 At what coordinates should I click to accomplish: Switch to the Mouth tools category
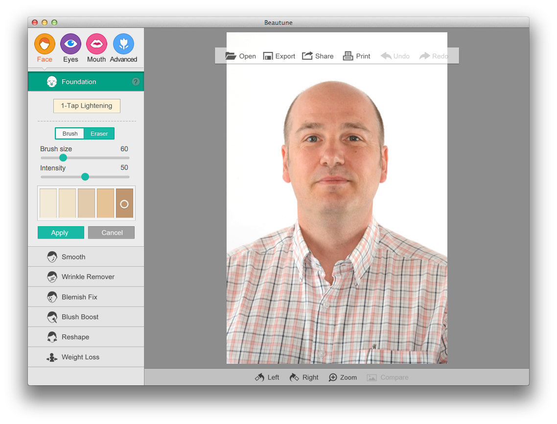(x=96, y=44)
